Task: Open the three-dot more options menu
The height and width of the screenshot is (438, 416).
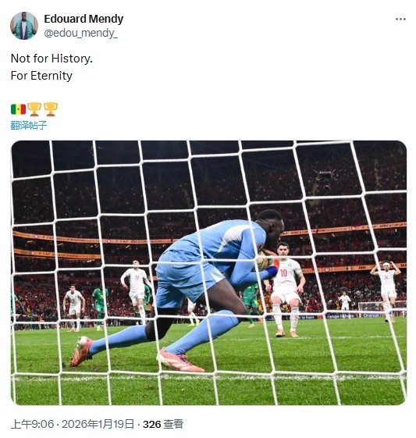Action: point(400,19)
